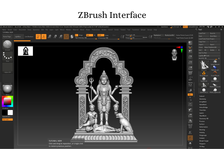Click Load Tool button
Viewport: 224px width, 149px height.
pos(204,33)
